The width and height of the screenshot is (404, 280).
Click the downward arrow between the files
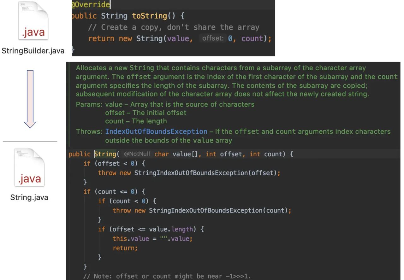(30, 99)
